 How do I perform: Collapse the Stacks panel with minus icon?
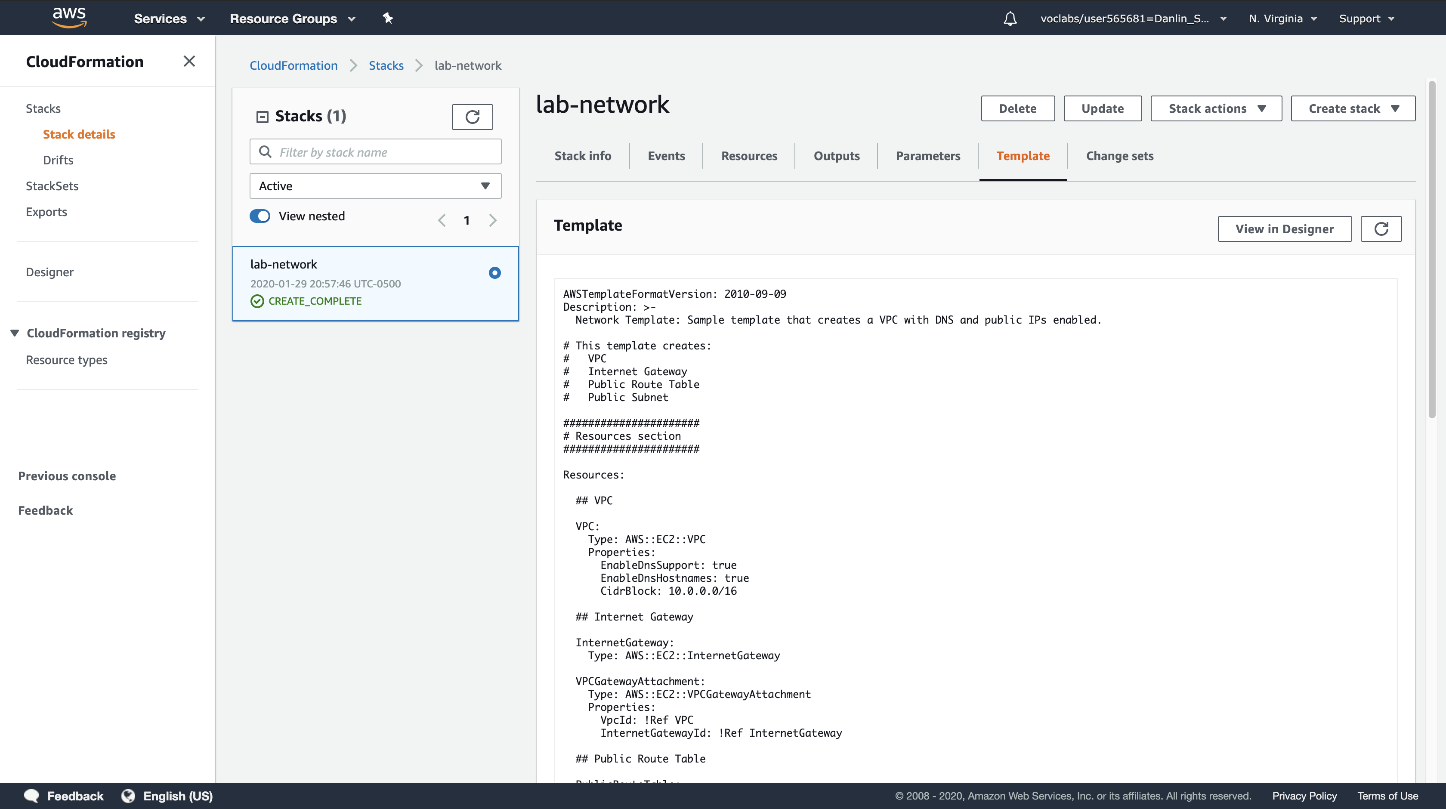click(x=262, y=117)
